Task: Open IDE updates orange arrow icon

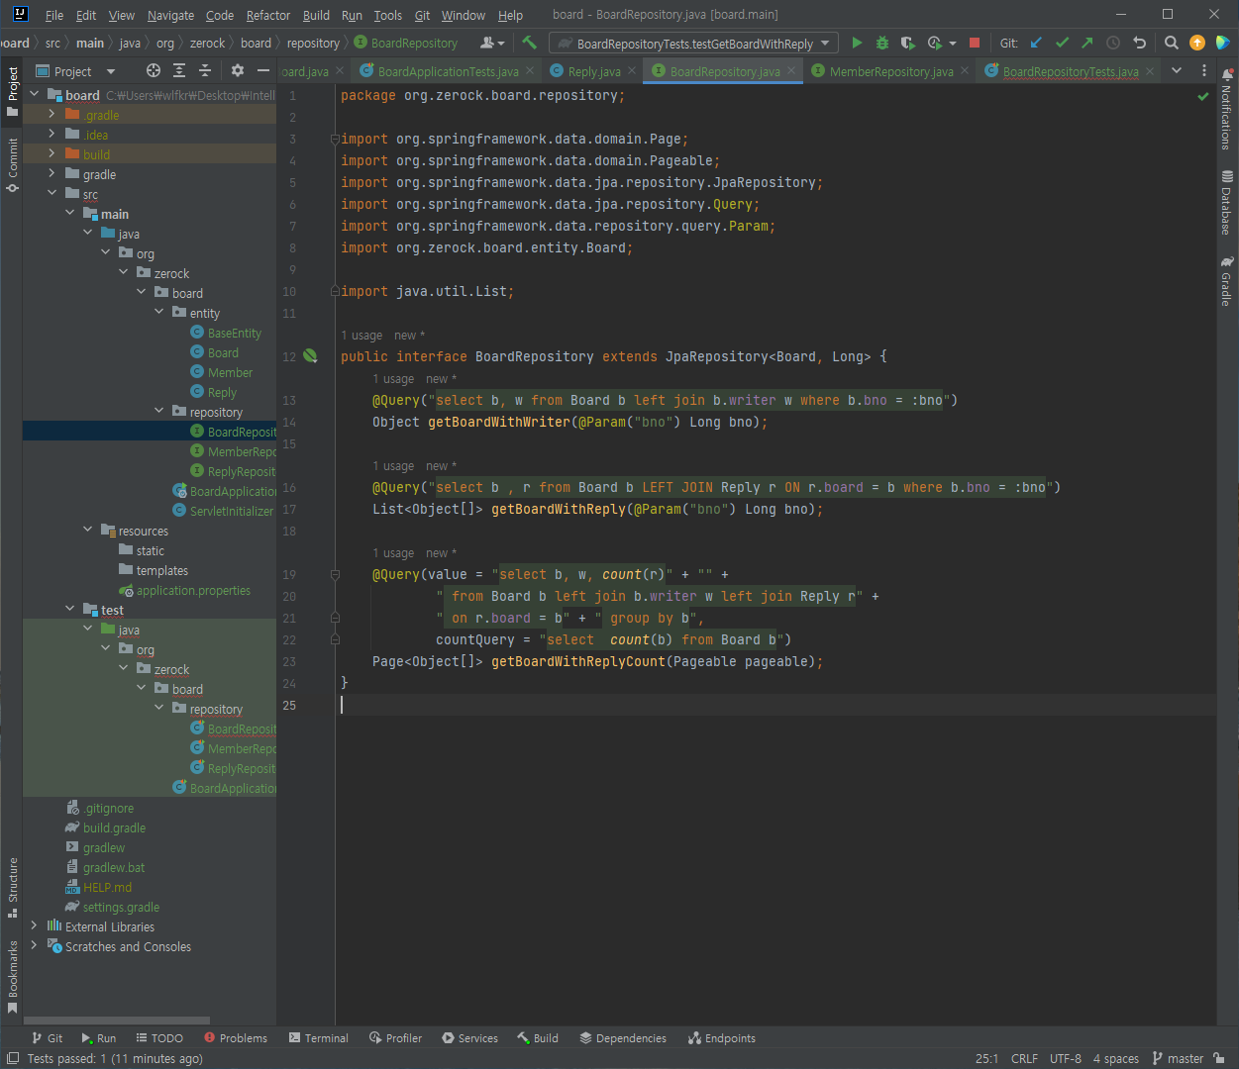Action: 1197,43
